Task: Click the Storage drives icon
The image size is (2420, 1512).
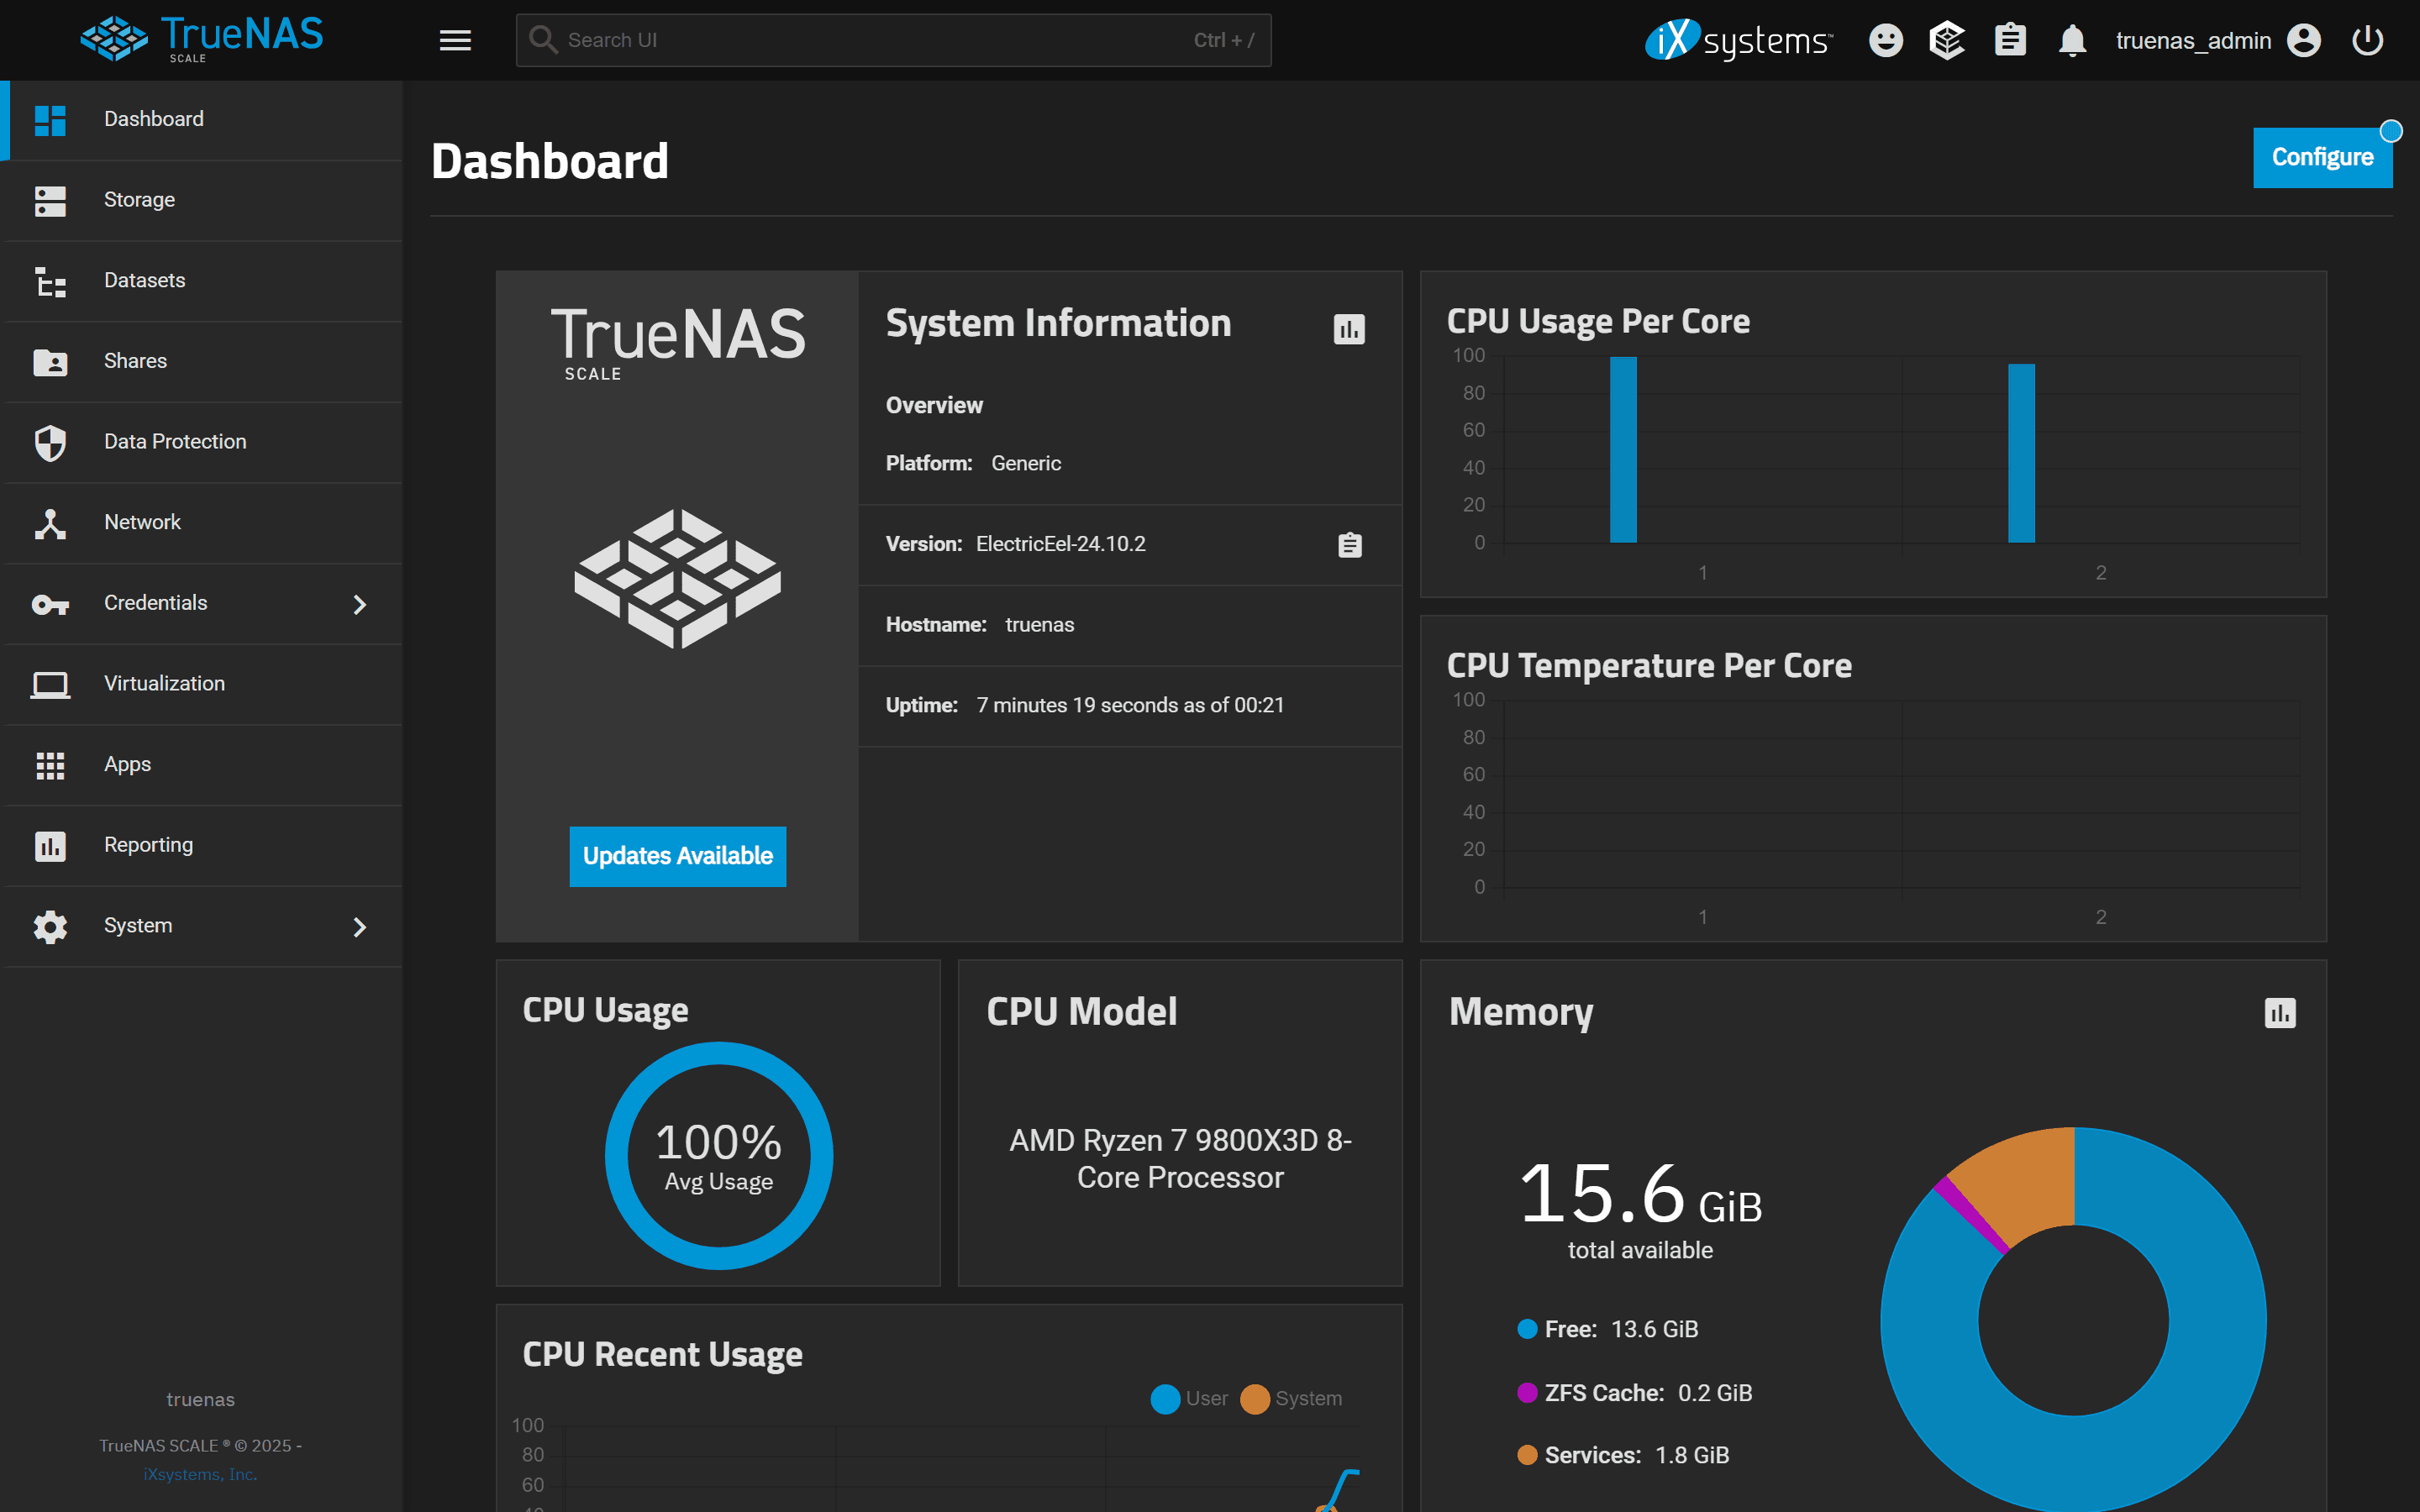Action: tap(50, 200)
